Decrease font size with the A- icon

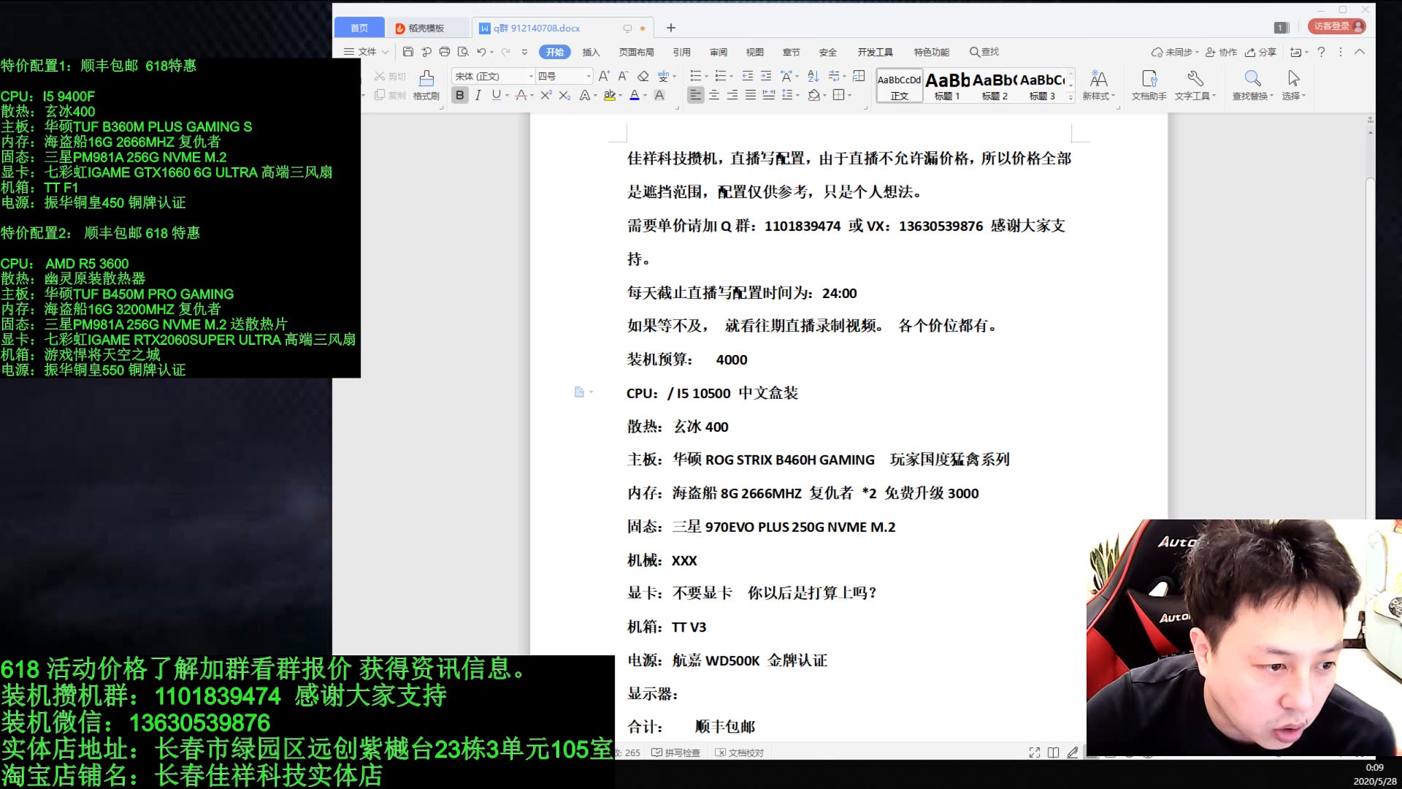623,76
